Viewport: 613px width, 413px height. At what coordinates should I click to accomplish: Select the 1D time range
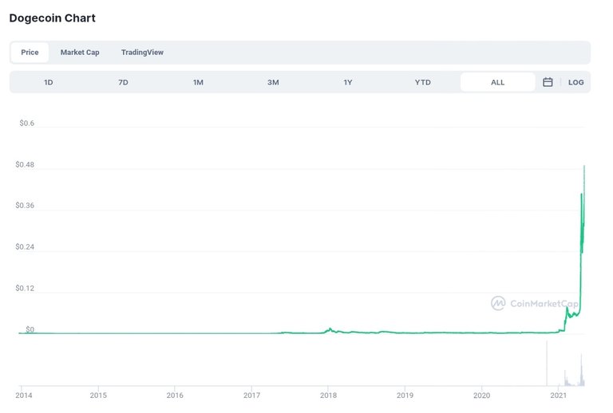tap(49, 82)
